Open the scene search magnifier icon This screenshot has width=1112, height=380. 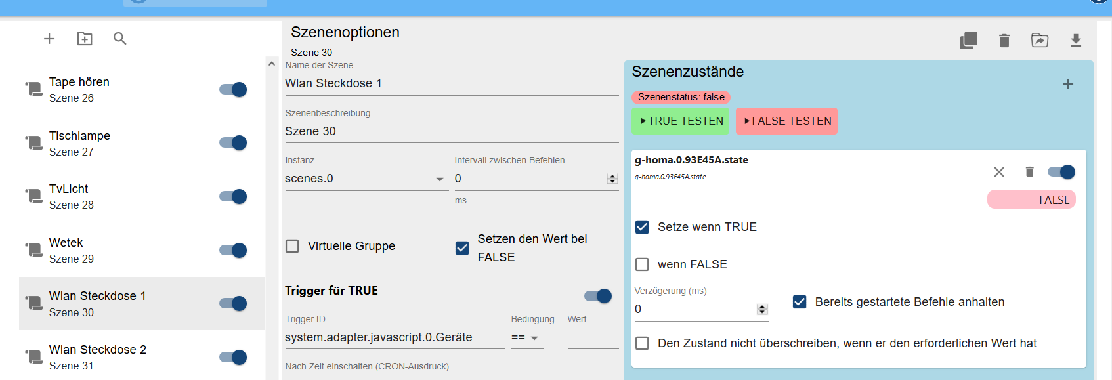tap(119, 39)
